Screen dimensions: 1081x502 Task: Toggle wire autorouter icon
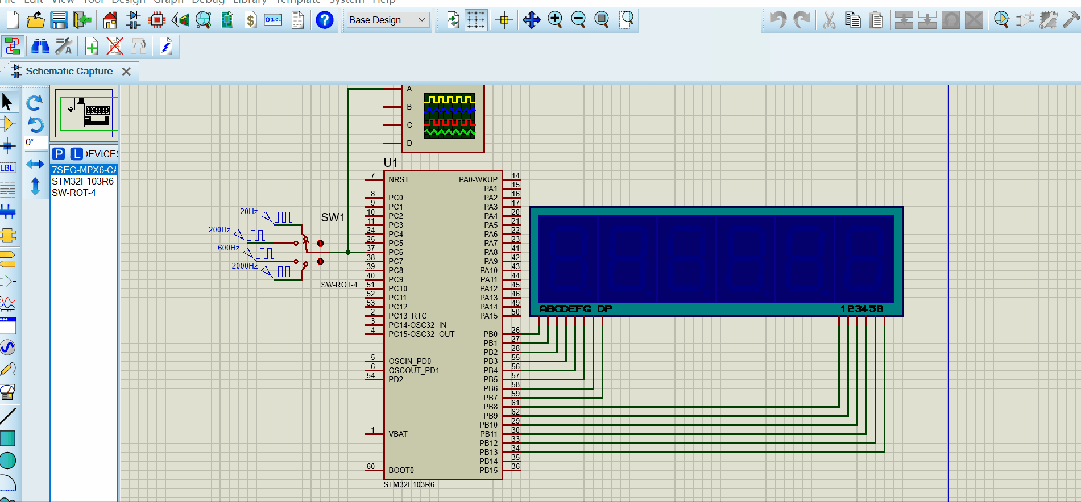13,46
